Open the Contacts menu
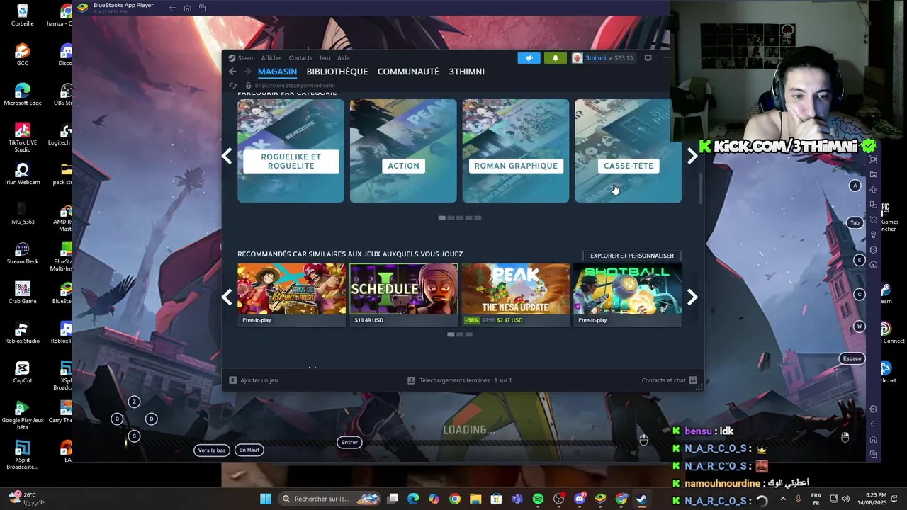The height and width of the screenshot is (510, 907). pyautogui.click(x=300, y=58)
